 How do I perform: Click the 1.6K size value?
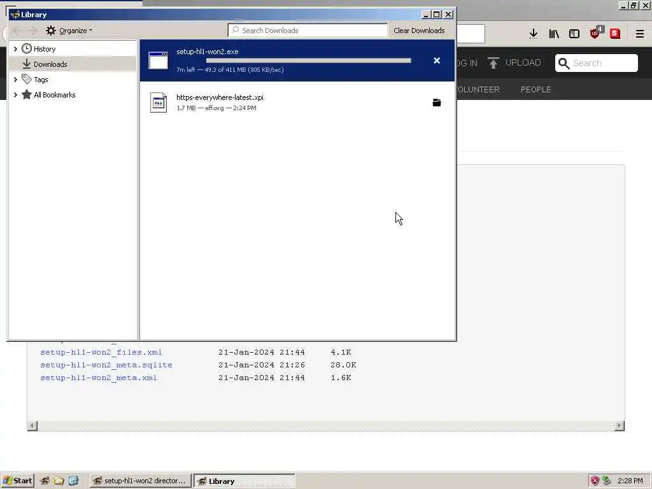pos(341,378)
